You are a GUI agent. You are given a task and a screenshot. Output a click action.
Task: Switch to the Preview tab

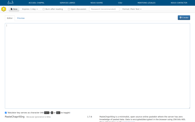21,18
